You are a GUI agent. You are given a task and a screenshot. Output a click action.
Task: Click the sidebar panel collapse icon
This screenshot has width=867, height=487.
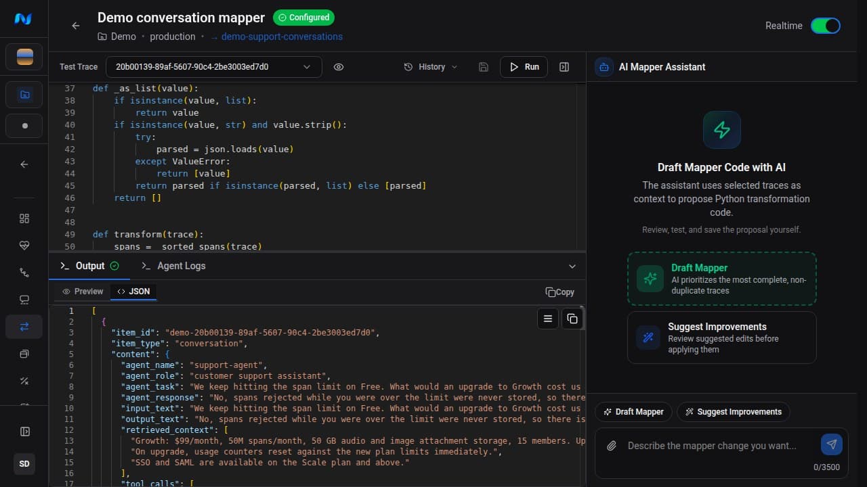pos(24,432)
